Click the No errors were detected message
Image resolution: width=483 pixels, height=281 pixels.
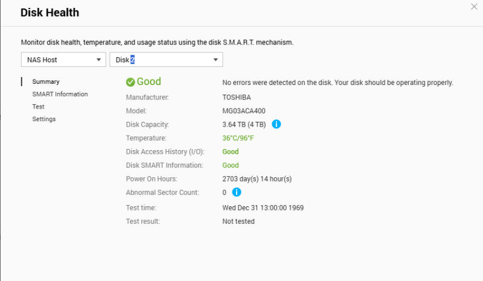(x=337, y=83)
